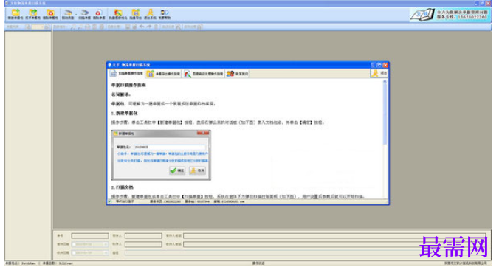Click the 寄件人地址 sender address field
This screenshot has width=502, height=270.
pos(334,236)
